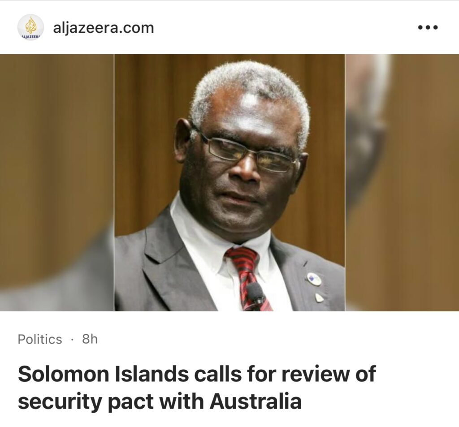Click the phrase "security pact" in the headline
Viewport: 459px width, 427px height.
pyautogui.click(x=86, y=401)
